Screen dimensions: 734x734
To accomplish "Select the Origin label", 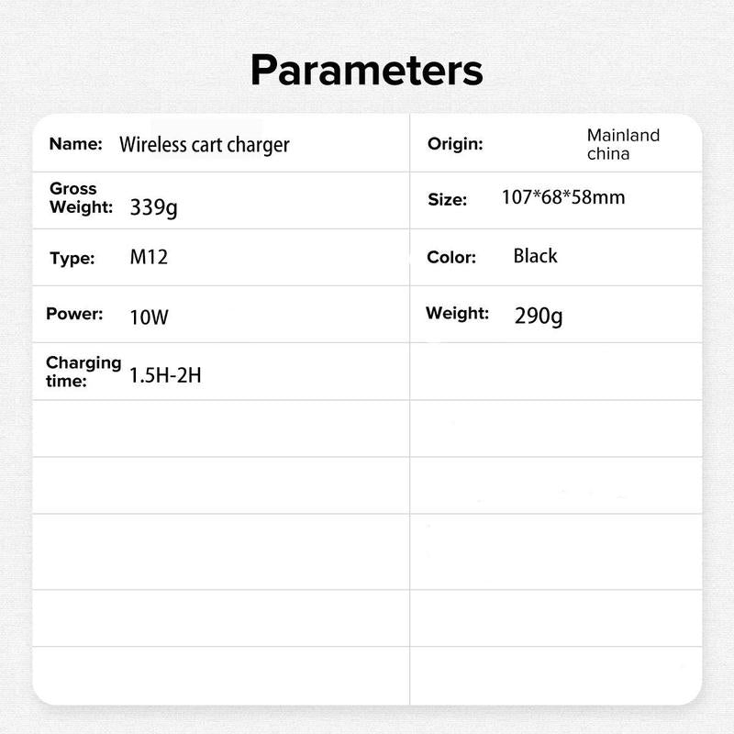I will pyautogui.click(x=455, y=144).
